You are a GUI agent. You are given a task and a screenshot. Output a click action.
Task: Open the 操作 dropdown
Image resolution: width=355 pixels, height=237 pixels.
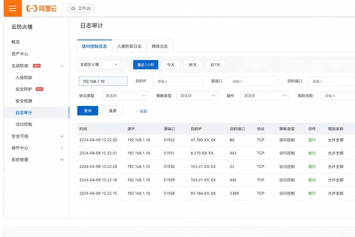(264, 96)
